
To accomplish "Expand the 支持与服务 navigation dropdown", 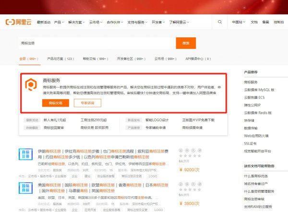I will [x=137, y=22].
